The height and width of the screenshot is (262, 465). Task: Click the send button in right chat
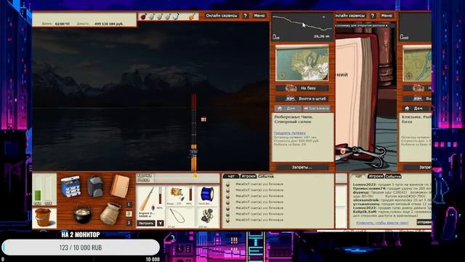(x=424, y=223)
